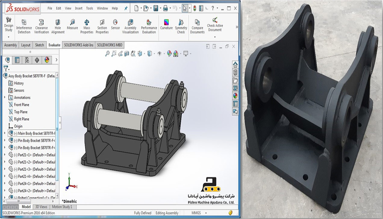
Task: Click the feature tree horizontal scrollbar
Action: [28, 201]
